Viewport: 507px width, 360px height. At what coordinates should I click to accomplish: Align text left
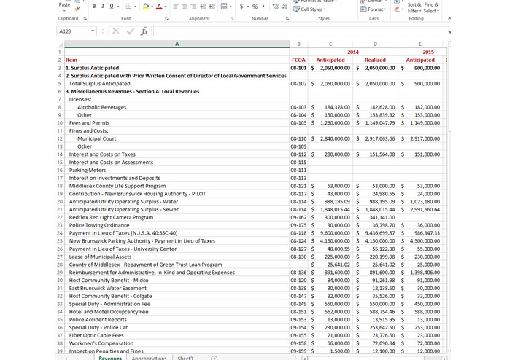pos(176,6)
